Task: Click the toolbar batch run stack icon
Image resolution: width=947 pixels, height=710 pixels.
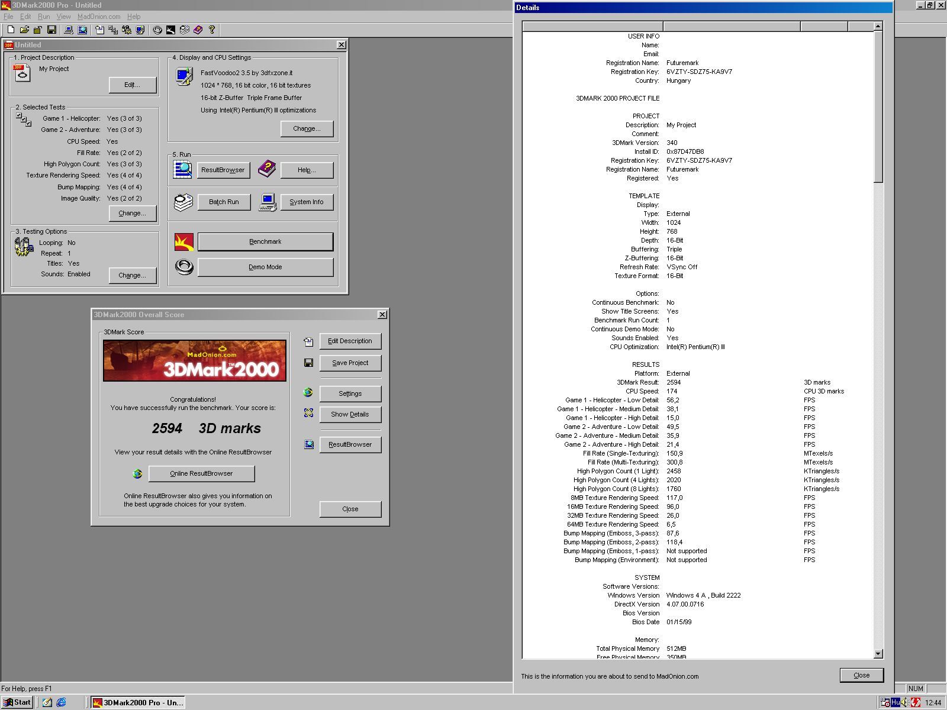Action: click(184, 30)
